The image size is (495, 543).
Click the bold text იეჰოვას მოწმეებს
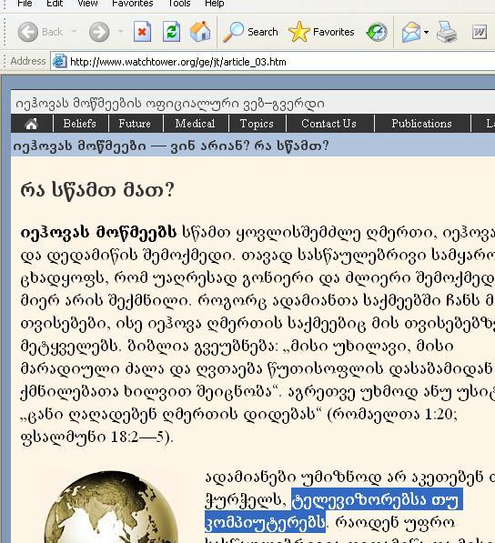(x=98, y=232)
